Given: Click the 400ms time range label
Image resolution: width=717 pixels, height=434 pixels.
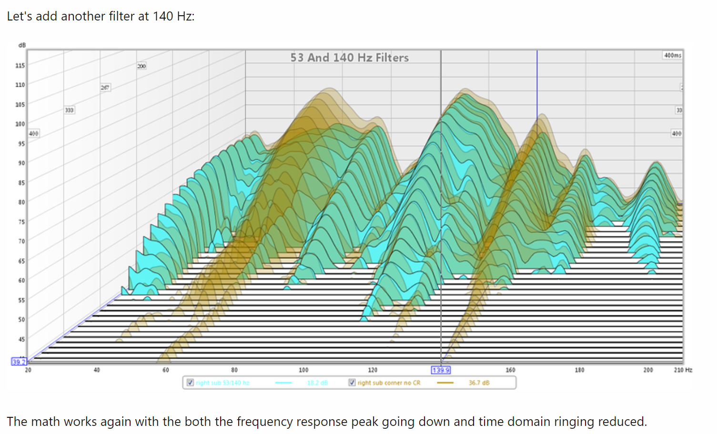Looking at the screenshot, I should coord(673,55).
